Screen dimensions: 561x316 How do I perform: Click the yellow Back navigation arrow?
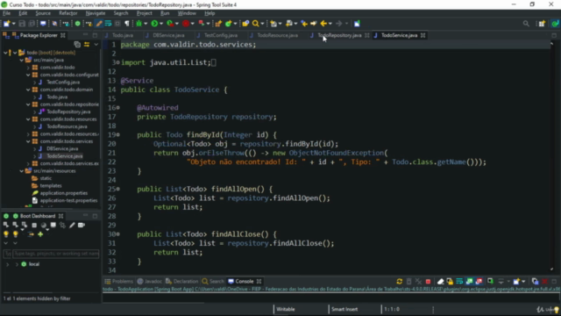pyautogui.click(x=323, y=24)
